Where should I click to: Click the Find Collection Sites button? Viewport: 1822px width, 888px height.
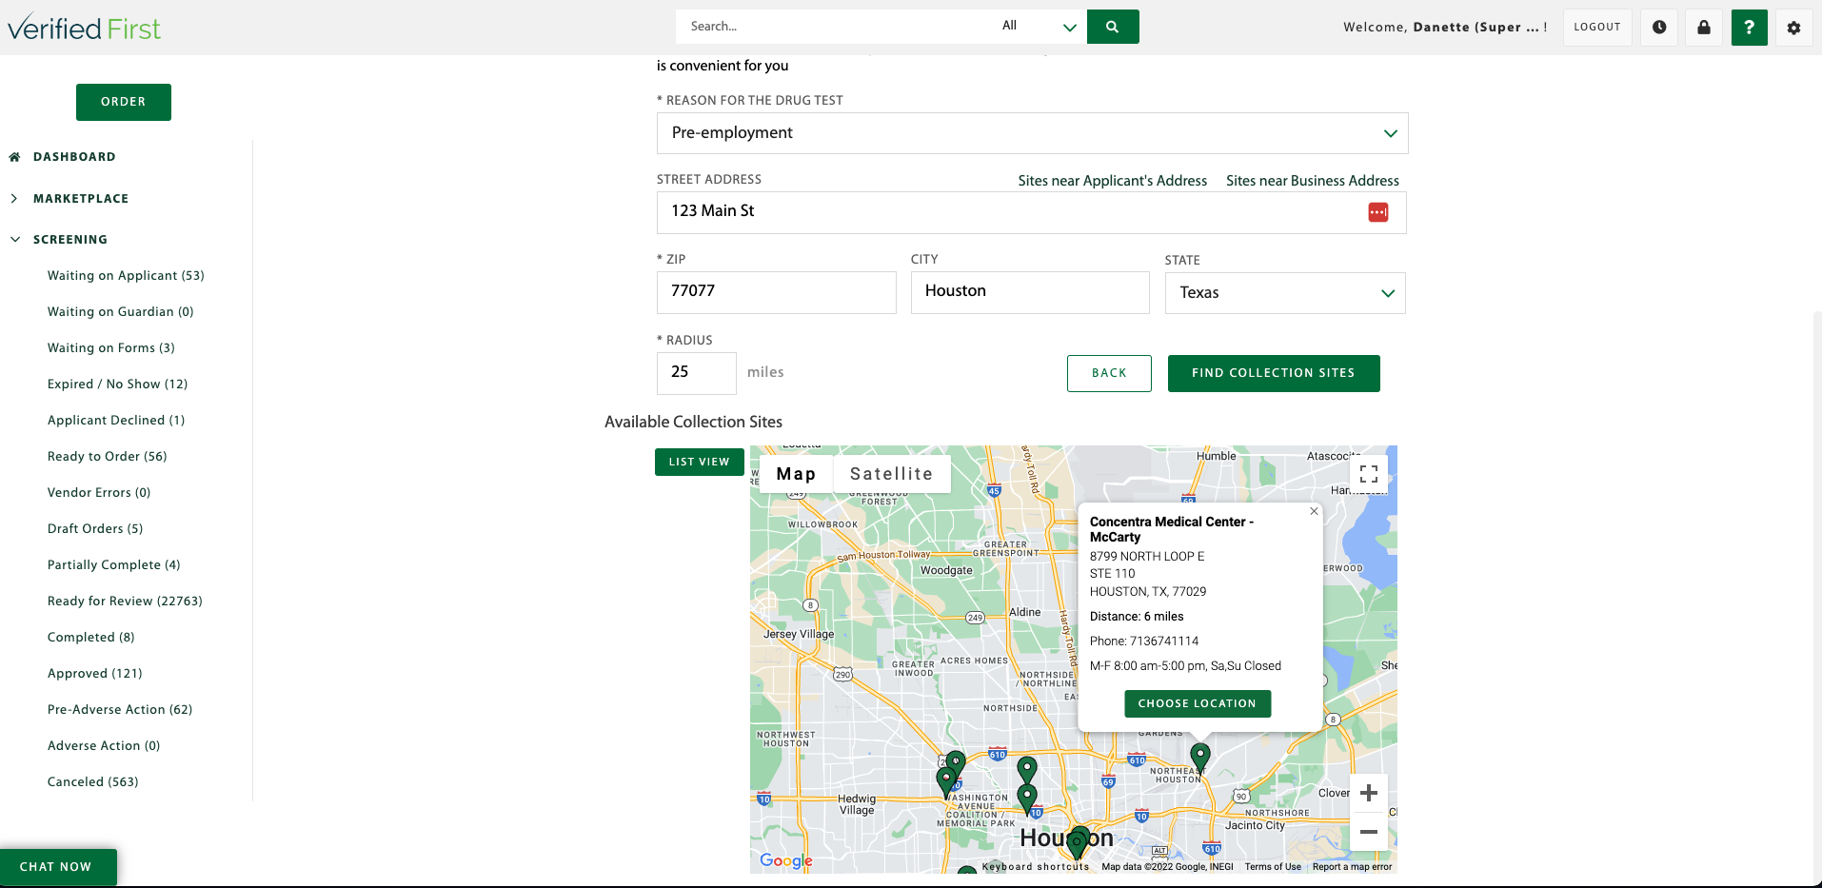point(1273,373)
